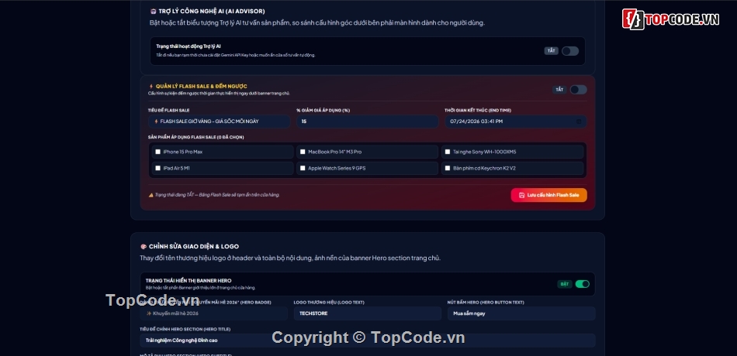Screen dimensions: 737x356
Task: Click the "LOGO THƯƠNG HIỆU (LOGO TEXT)" label
Action: tap(329, 303)
